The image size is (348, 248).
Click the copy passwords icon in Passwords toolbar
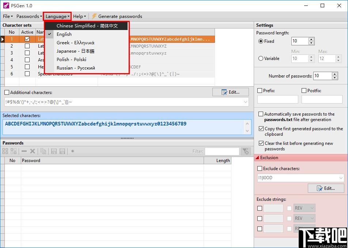43,151
